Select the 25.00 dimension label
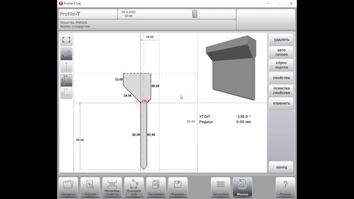 click(155, 86)
